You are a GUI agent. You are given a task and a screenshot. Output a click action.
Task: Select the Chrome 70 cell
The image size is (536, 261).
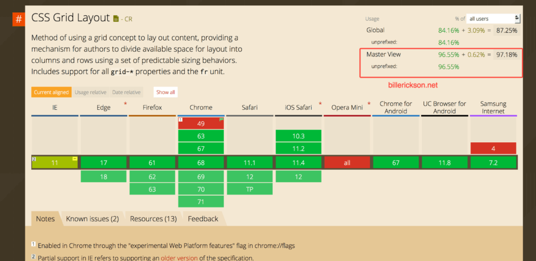pyautogui.click(x=201, y=189)
